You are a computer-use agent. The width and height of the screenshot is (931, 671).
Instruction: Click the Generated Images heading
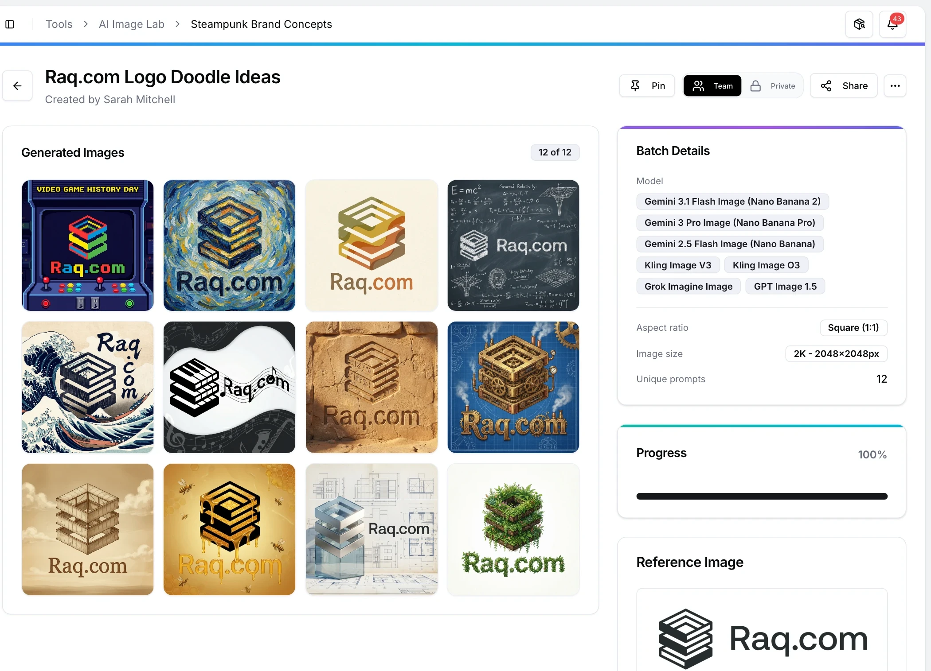click(73, 153)
